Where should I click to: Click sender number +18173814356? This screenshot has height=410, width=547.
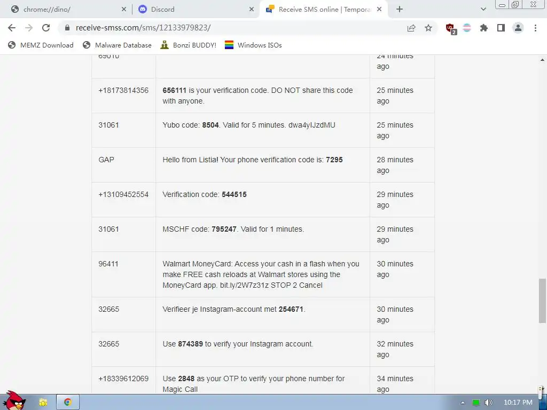[123, 90]
